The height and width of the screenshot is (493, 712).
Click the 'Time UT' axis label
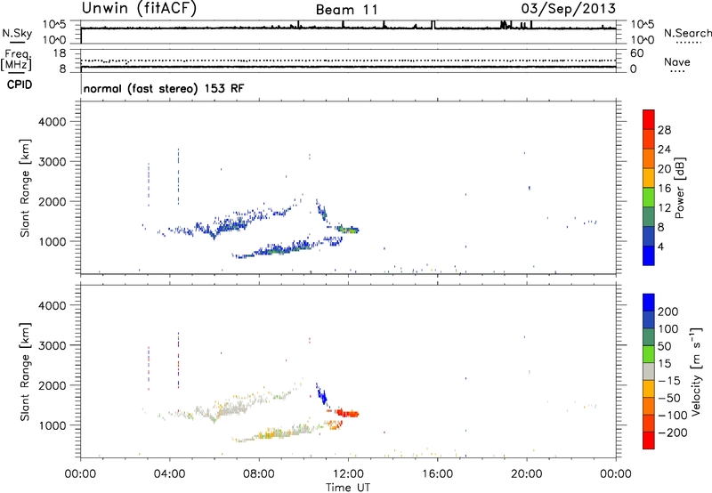coord(348,488)
